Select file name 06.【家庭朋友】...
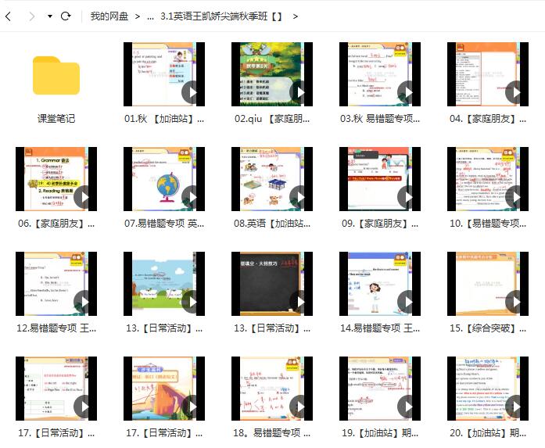 coord(56,223)
